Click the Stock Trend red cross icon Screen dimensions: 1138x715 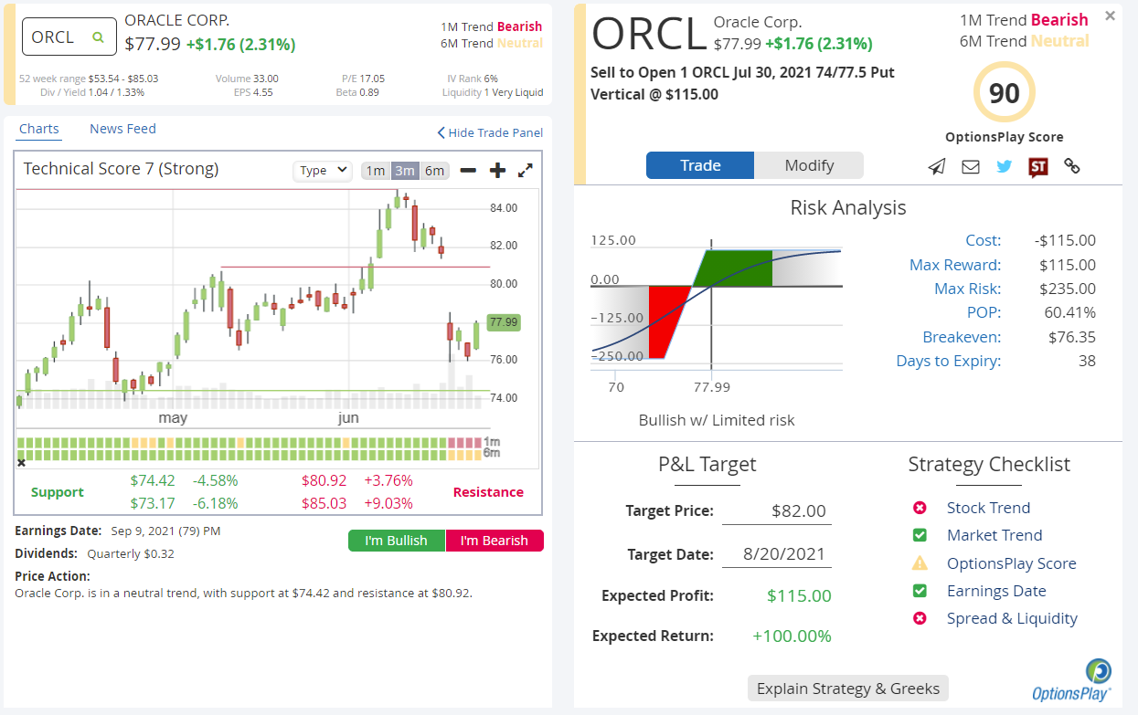point(920,508)
